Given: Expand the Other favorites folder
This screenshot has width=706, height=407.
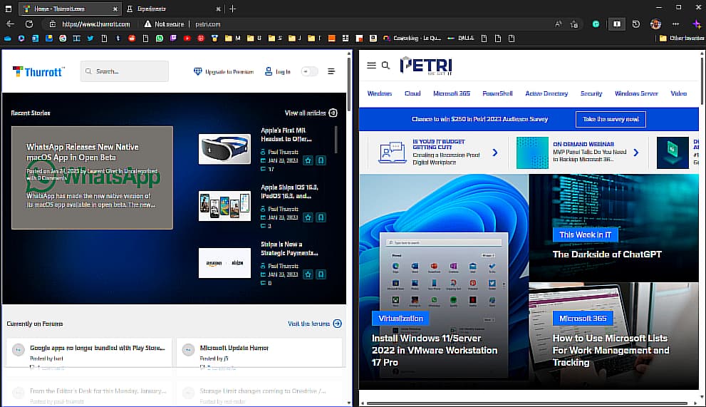Looking at the screenshot, I should point(681,38).
